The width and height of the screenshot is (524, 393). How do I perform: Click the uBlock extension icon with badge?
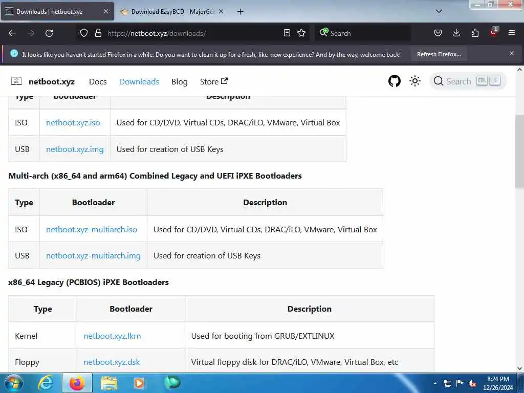tap(494, 32)
